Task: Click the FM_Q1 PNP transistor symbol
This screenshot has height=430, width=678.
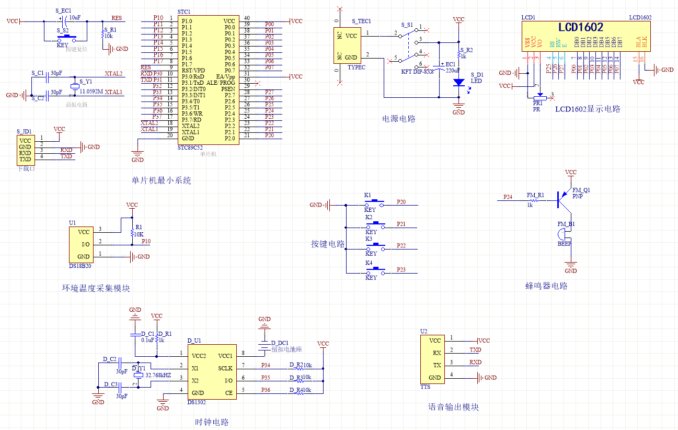Action: 564,200
